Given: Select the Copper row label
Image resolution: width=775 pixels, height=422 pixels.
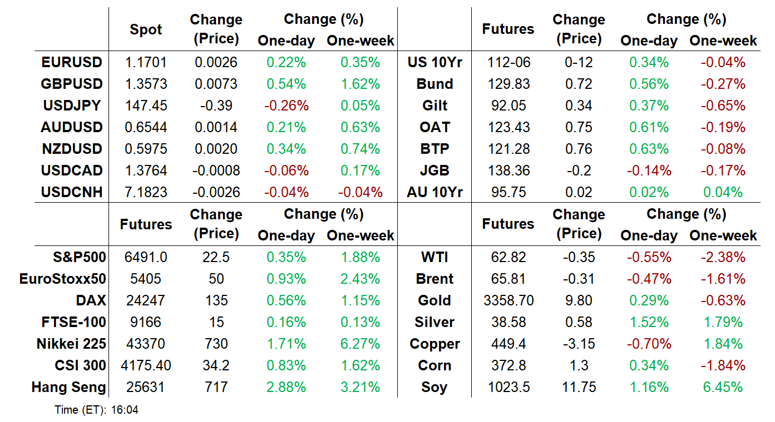Looking at the screenshot, I should pos(435,344).
